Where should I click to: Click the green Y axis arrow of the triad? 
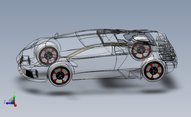pos(14,99)
